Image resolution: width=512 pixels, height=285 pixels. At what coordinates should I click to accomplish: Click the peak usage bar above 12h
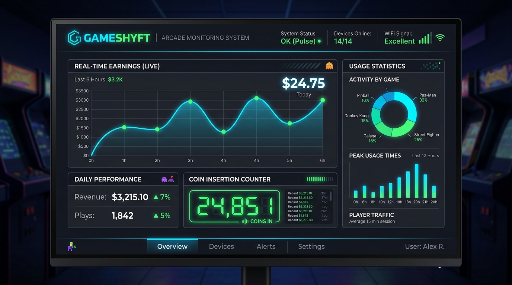coord(391,190)
